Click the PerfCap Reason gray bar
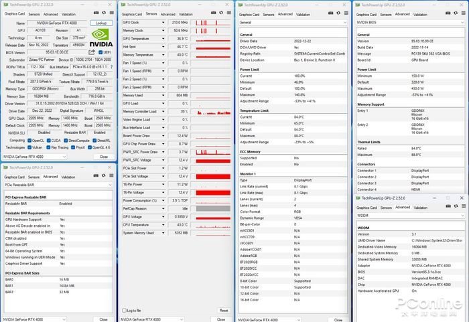The width and height of the screenshot is (469, 322). [x=213, y=209]
